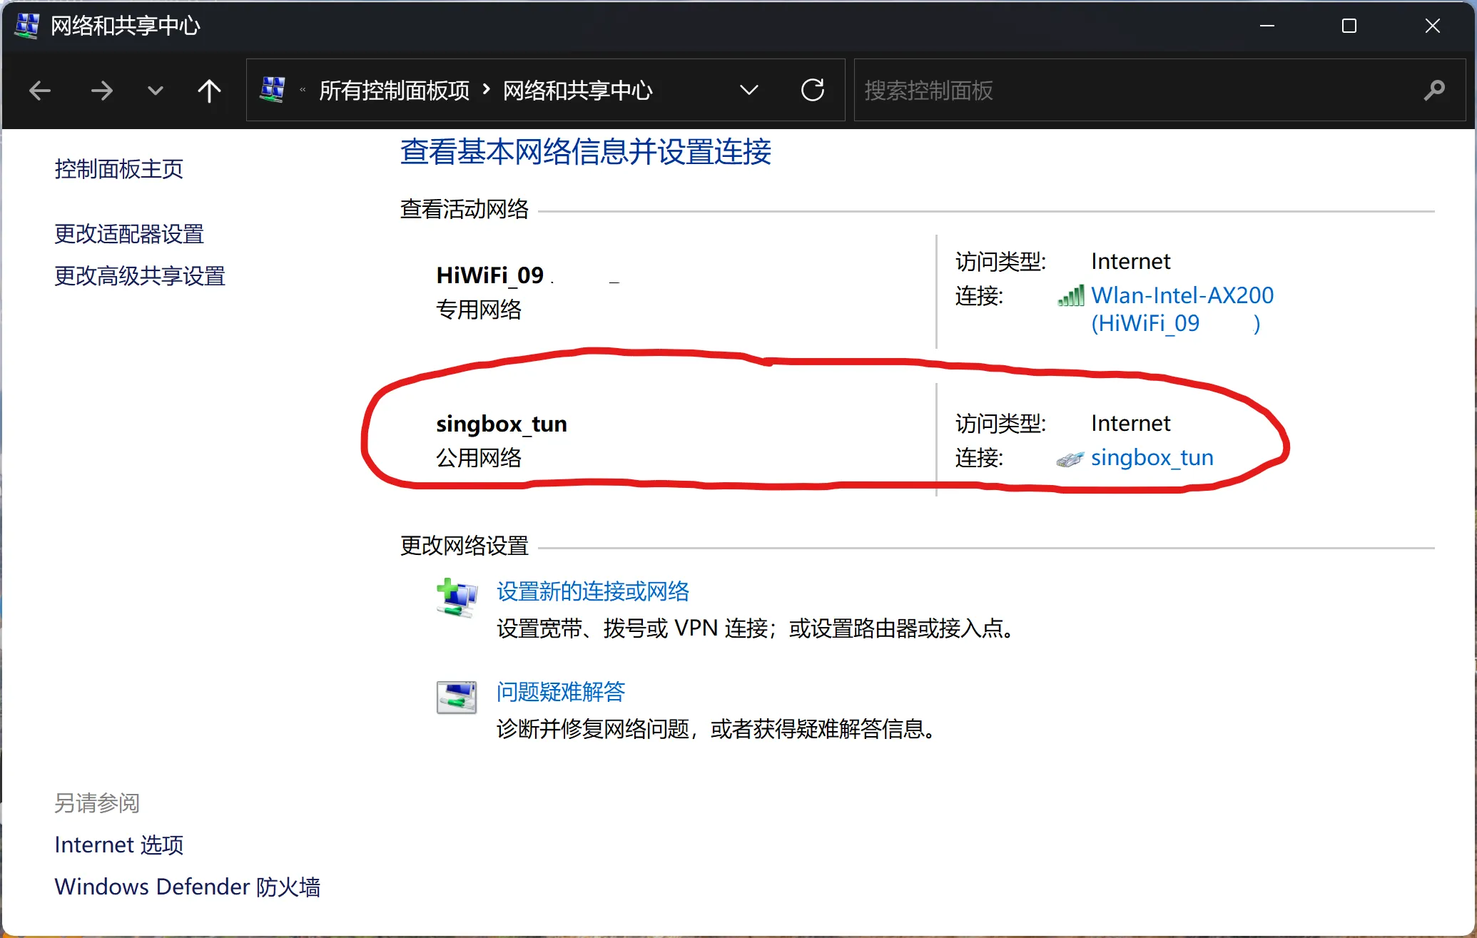Go back with the back arrow
Image resolution: width=1477 pixels, height=938 pixels.
[x=40, y=91]
